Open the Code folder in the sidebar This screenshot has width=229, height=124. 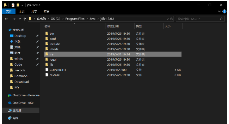point(18,64)
